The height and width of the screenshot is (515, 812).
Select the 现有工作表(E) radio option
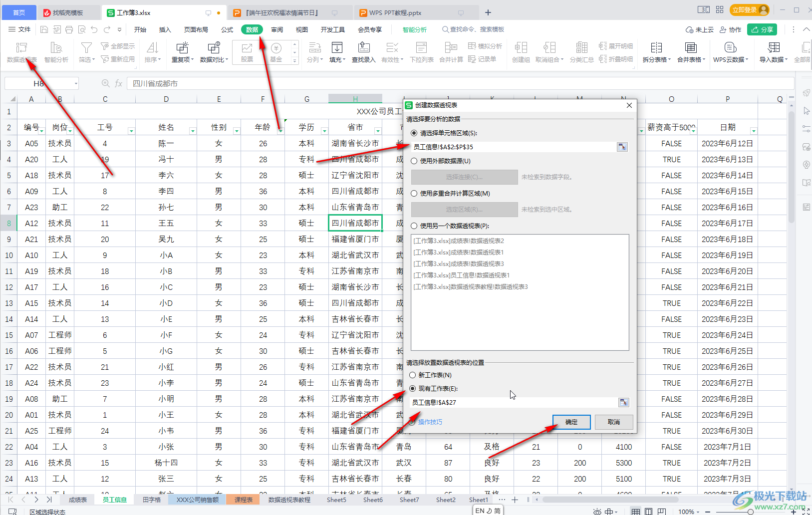(x=412, y=389)
